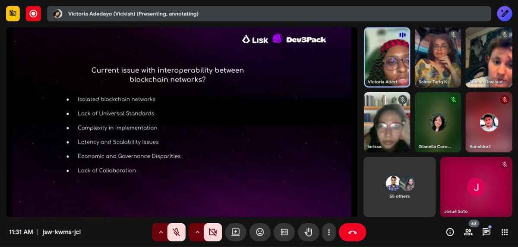Click the 'Salma Tariq K...' name label

tap(434, 82)
